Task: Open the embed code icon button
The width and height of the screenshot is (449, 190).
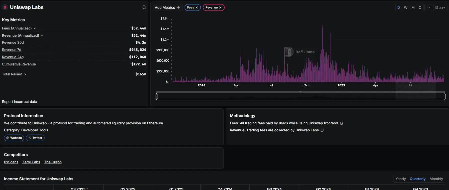Action: 428,7
